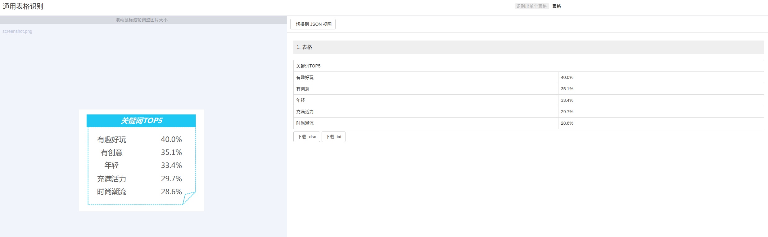Select the 有创意 cell in result table

click(x=303, y=89)
